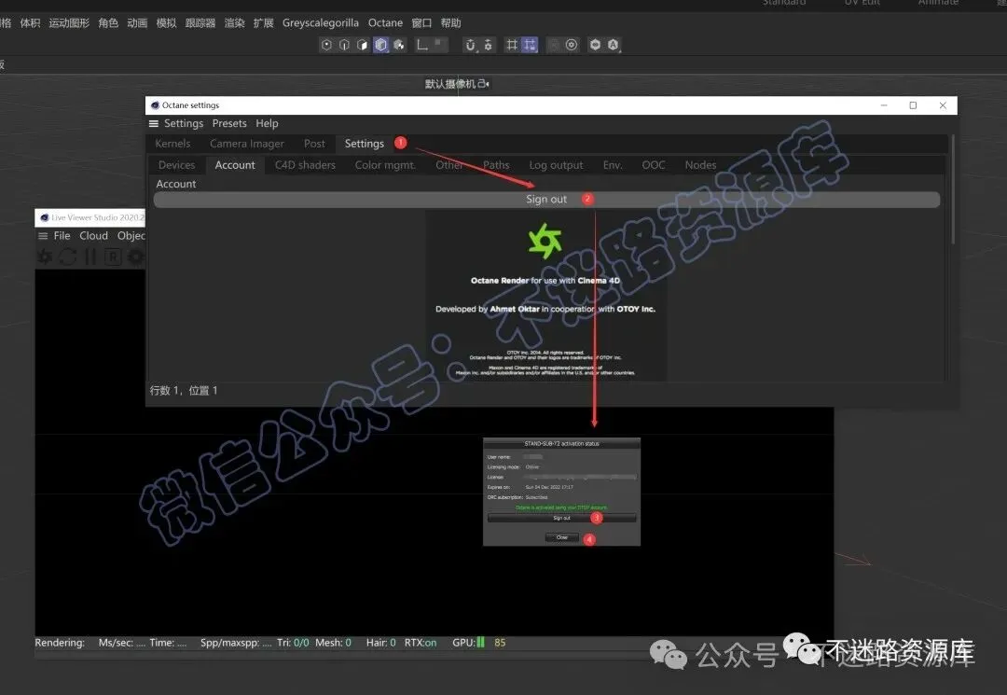Open settings gear in Live Viewer toolbar
Screen dimensions: 1007x695
[x=135, y=257]
